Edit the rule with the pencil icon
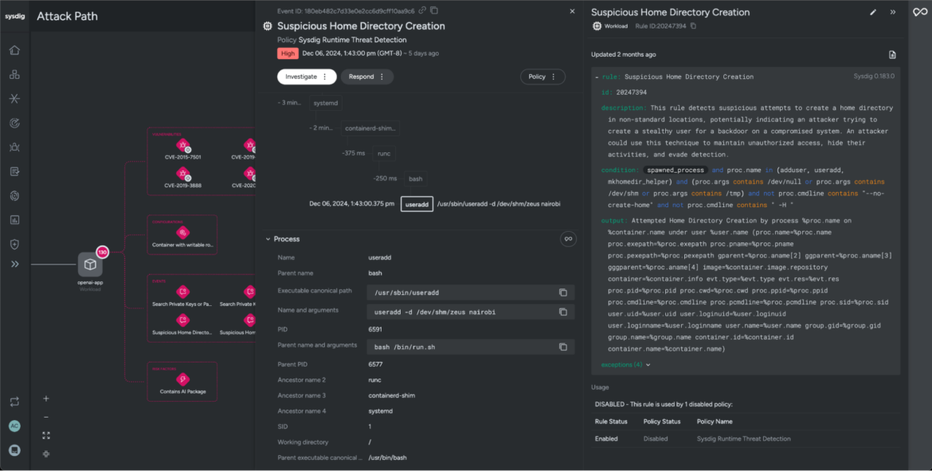 873,12
